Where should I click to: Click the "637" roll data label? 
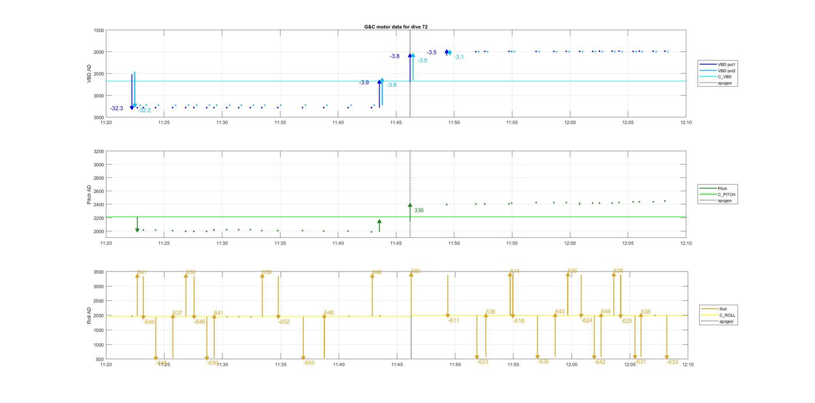(x=178, y=313)
